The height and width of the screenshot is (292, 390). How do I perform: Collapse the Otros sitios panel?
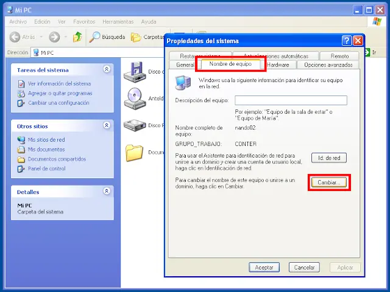pos(107,125)
